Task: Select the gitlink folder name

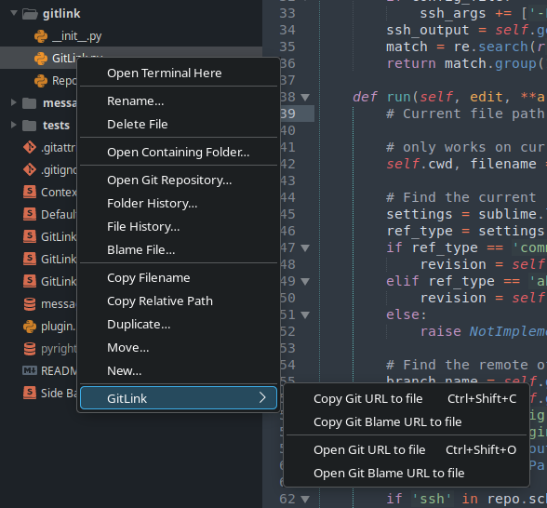Action: (61, 14)
